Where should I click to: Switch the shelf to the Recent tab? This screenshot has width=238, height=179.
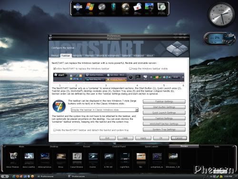click(87, 147)
